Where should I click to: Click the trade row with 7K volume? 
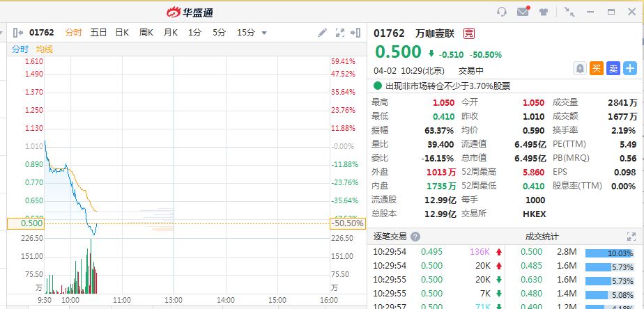pyautogui.click(x=438, y=294)
